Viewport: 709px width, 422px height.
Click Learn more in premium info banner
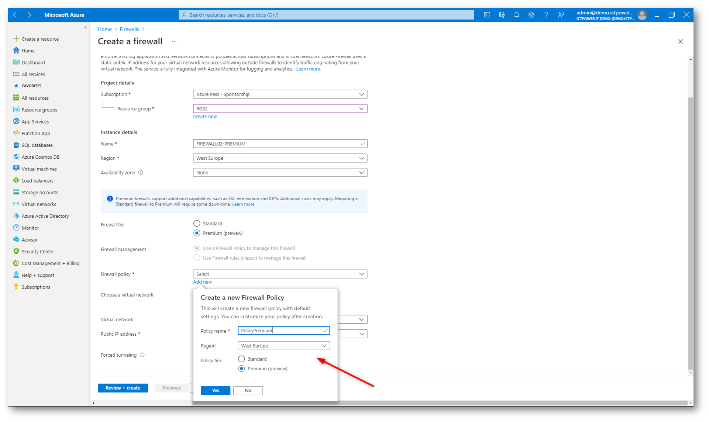[x=243, y=204]
